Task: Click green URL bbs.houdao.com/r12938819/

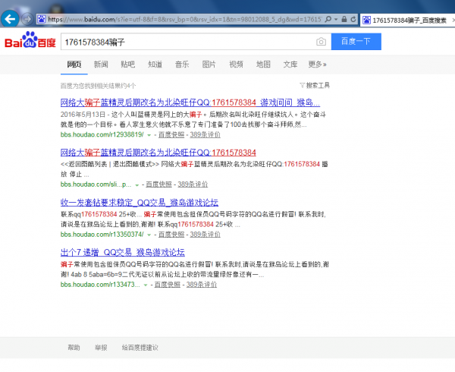Action: pos(102,134)
